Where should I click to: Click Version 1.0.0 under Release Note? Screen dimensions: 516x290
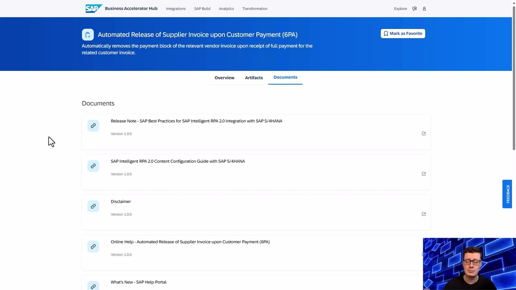pyautogui.click(x=121, y=134)
